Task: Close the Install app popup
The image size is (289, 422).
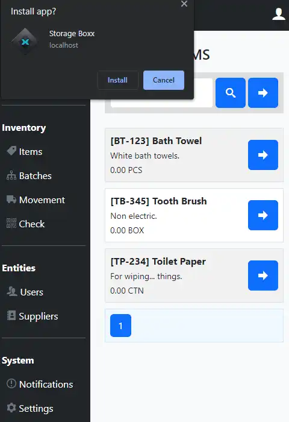Action: click(x=184, y=4)
